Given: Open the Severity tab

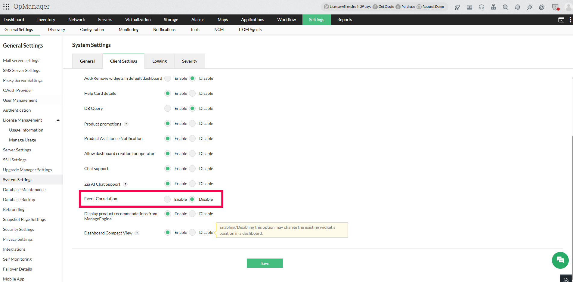Looking at the screenshot, I should coord(190,61).
